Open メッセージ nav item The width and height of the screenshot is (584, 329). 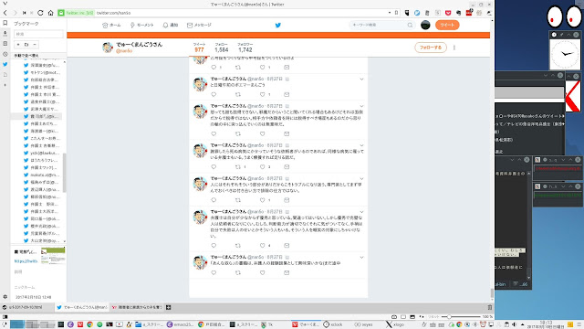(199, 25)
